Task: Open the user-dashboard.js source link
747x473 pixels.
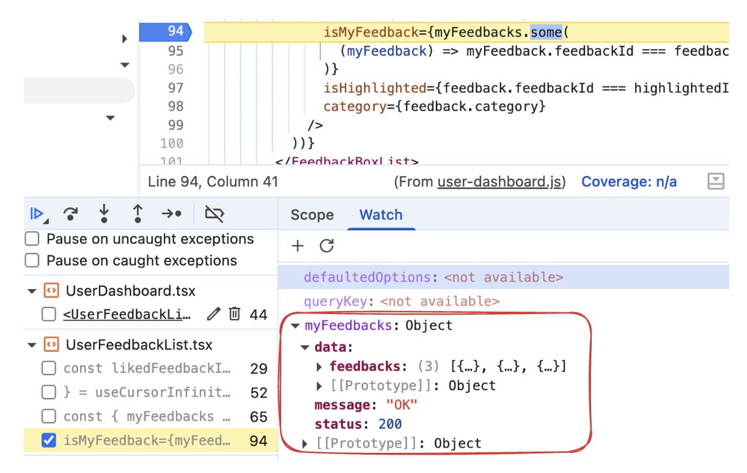Action: 501,182
